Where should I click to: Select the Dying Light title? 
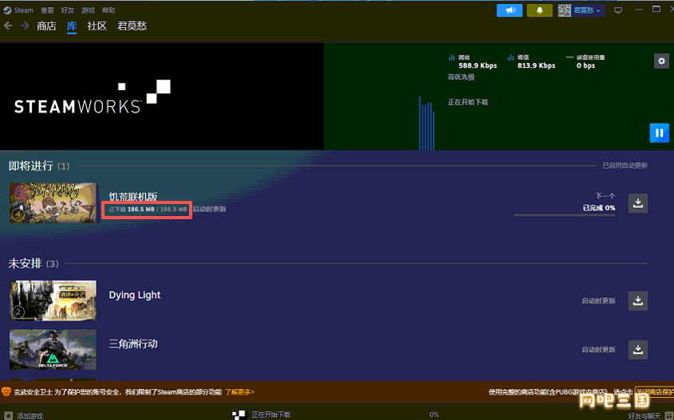(135, 295)
